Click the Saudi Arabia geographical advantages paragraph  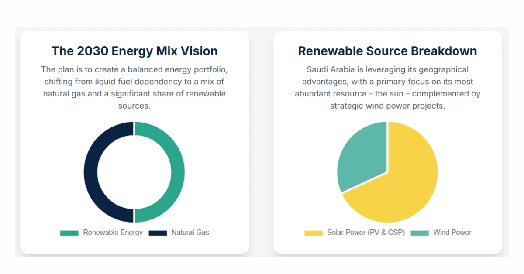[387, 87]
